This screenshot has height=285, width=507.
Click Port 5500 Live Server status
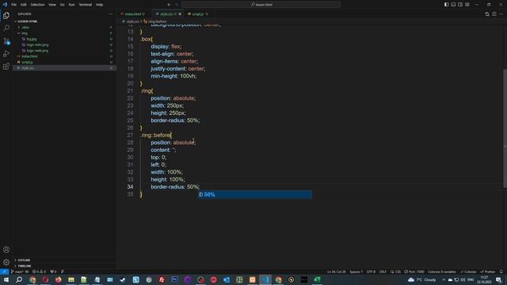(x=414, y=272)
